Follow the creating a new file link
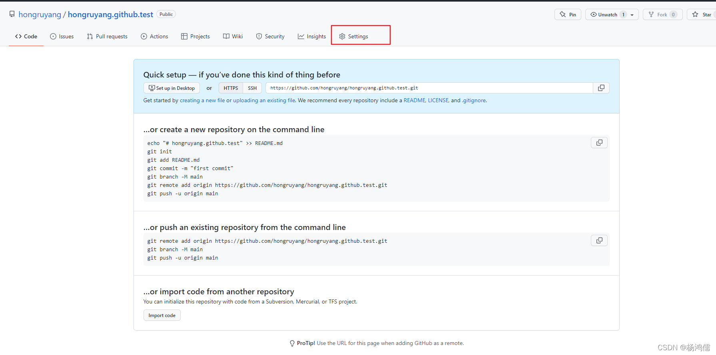This screenshot has height=355, width=716. pos(202,100)
